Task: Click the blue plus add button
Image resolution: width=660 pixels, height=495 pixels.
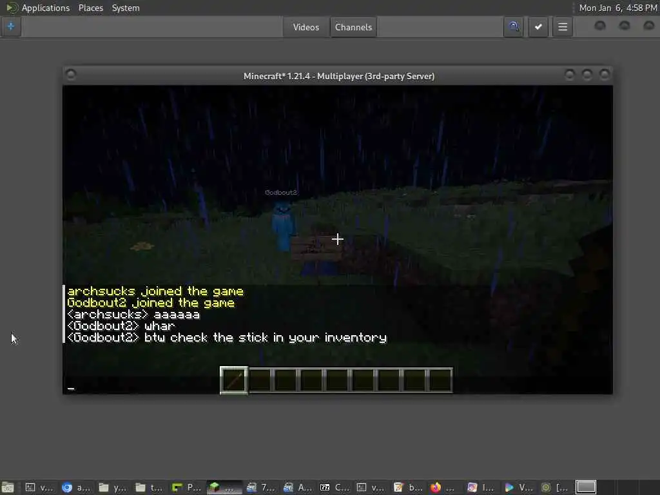Action: [11, 26]
